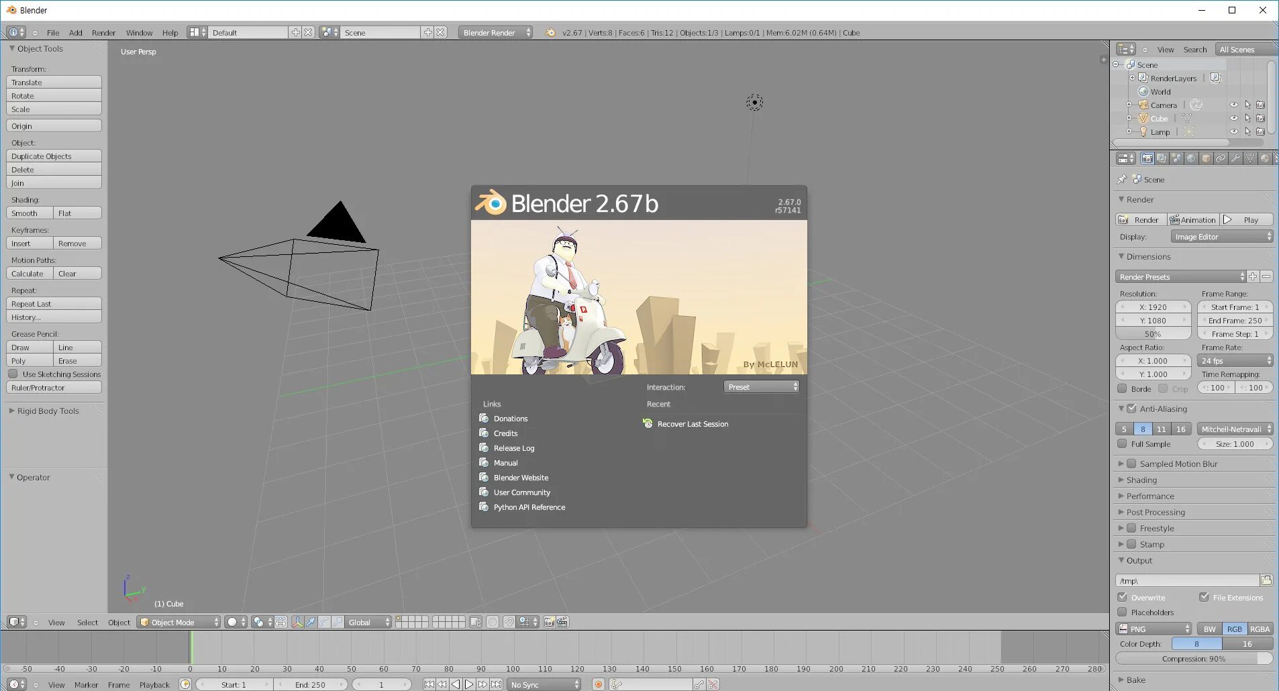
Task: Toggle automatic keyframe record button
Action: click(x=598, y=685)
